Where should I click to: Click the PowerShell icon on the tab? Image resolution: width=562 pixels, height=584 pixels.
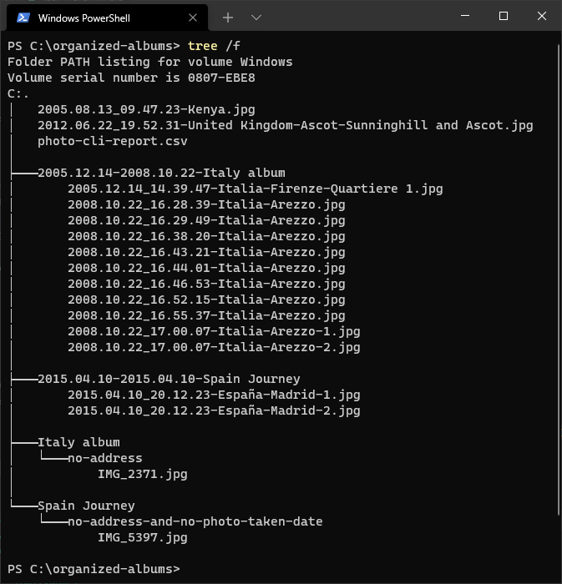click(x=23, y=18)
